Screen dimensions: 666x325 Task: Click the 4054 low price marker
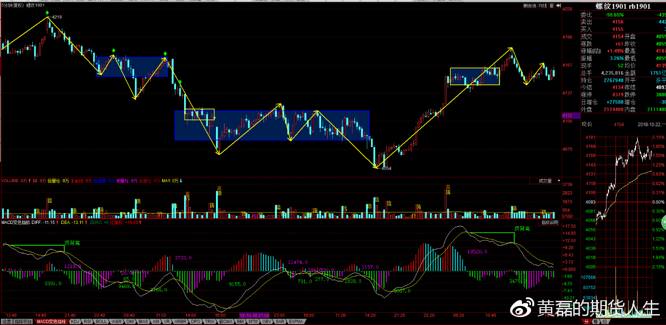pyautogui.click(x=386, y=168)
